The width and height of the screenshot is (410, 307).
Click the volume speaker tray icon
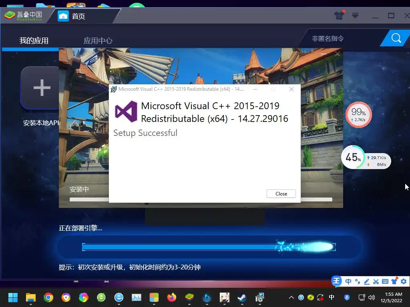click(x=371, y=297)
